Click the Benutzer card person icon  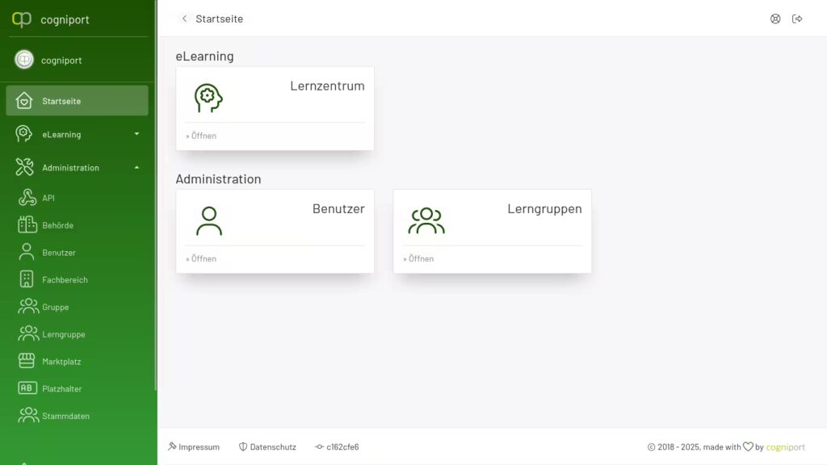209,221
